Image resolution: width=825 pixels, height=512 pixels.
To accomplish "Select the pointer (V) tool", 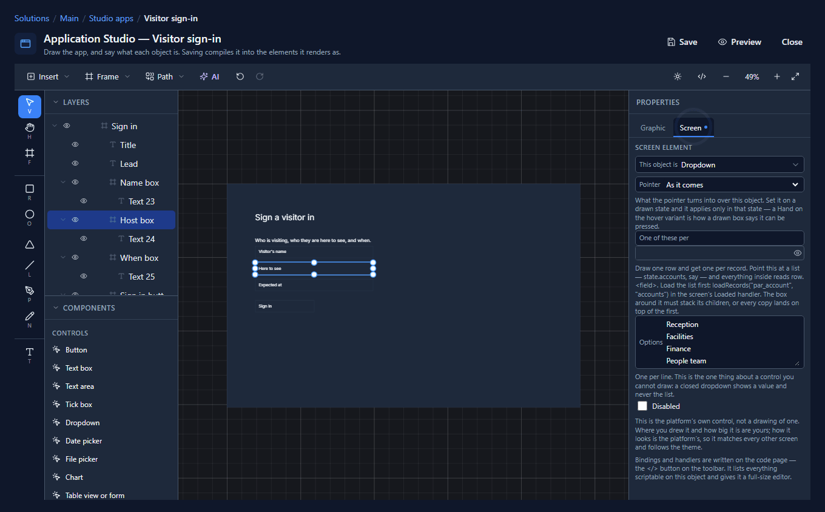I will click(30, 106).
